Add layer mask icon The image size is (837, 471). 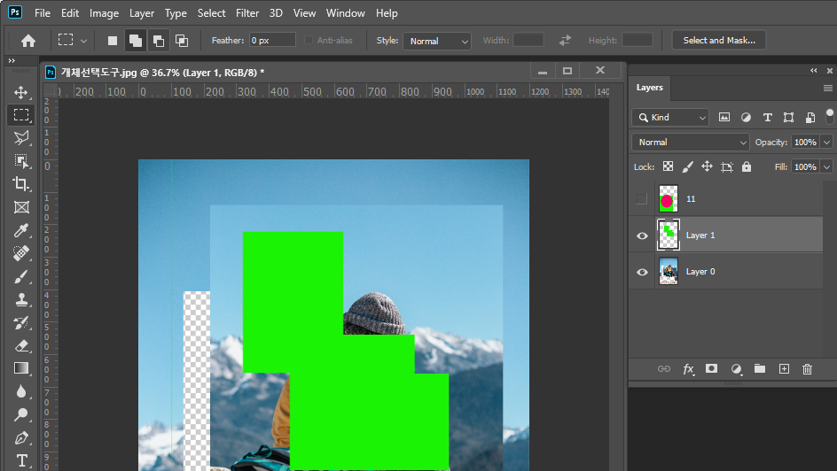click(x=711, y=368)
